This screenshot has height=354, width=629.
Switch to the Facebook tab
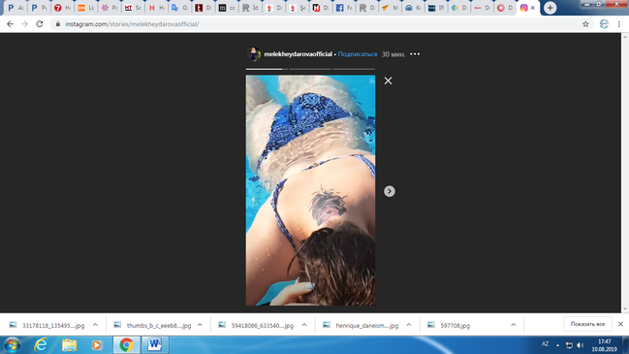pyautogui.click(x=344, y=8)
